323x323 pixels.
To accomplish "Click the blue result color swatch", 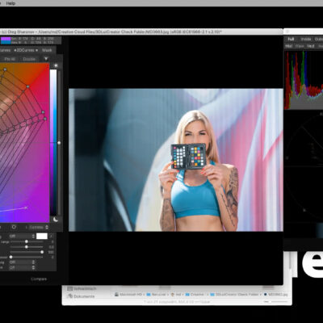I will (6, 42).
